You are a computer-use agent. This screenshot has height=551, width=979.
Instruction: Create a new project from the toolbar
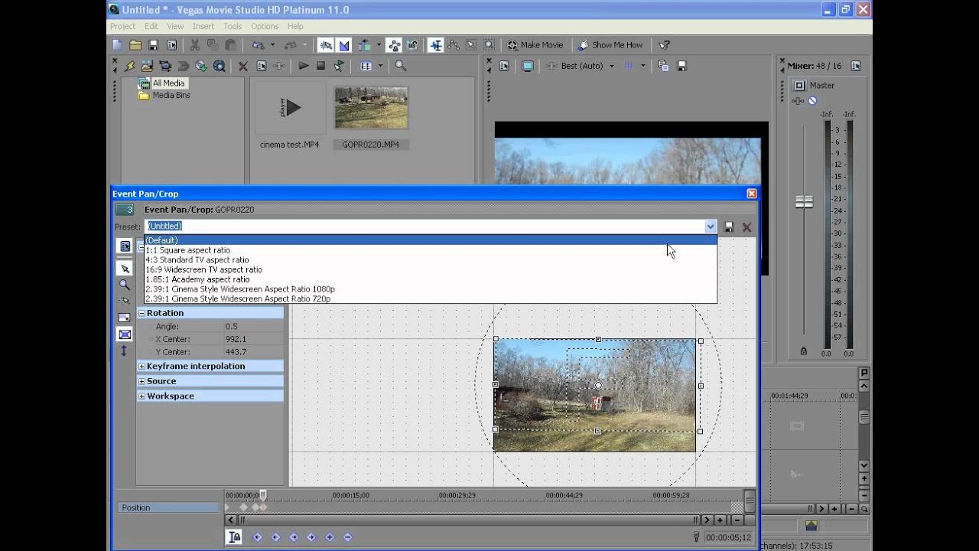118,45
